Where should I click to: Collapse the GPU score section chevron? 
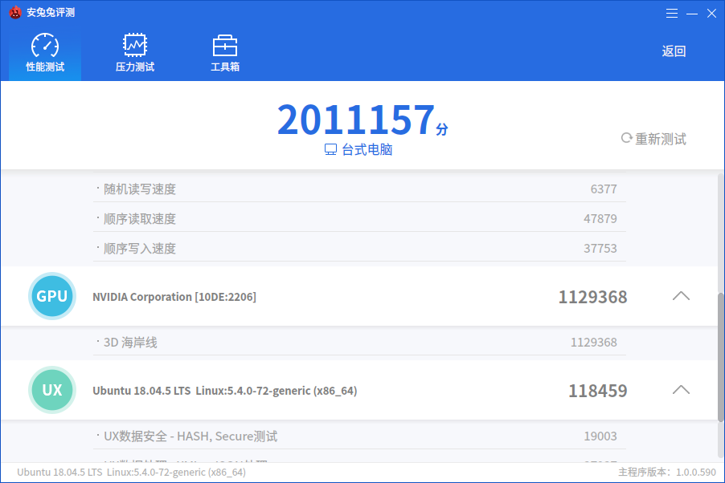click(x=681, y=296)
